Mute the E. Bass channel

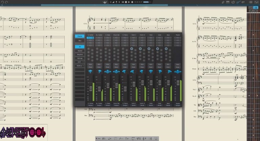(108, 67)
